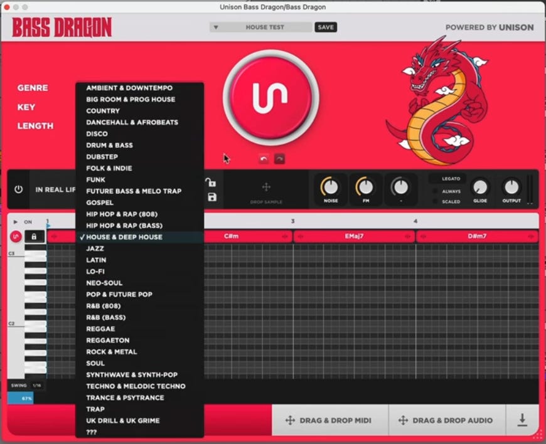Click the Genre label
The image size is (546, 444).
tap(33, 88)
